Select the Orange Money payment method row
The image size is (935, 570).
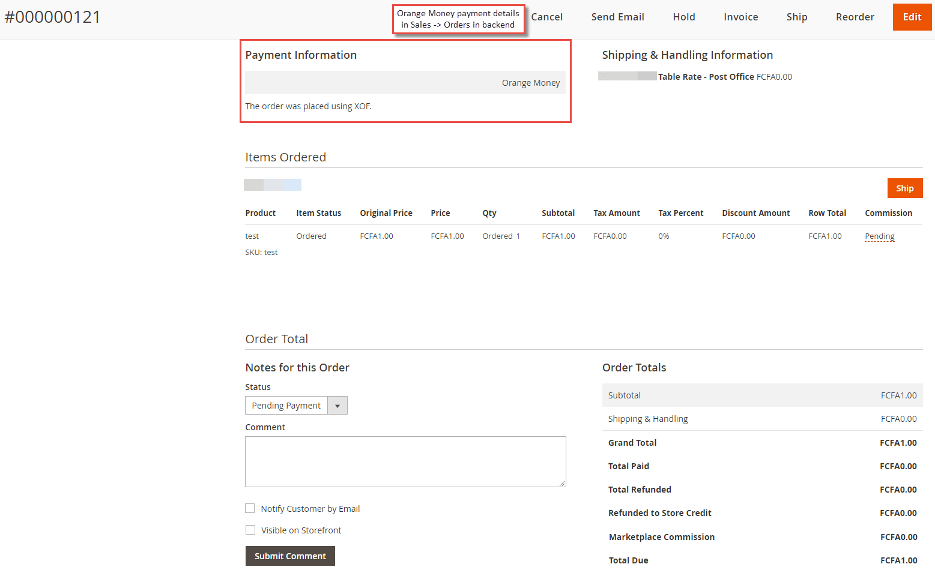click(405, 82)
